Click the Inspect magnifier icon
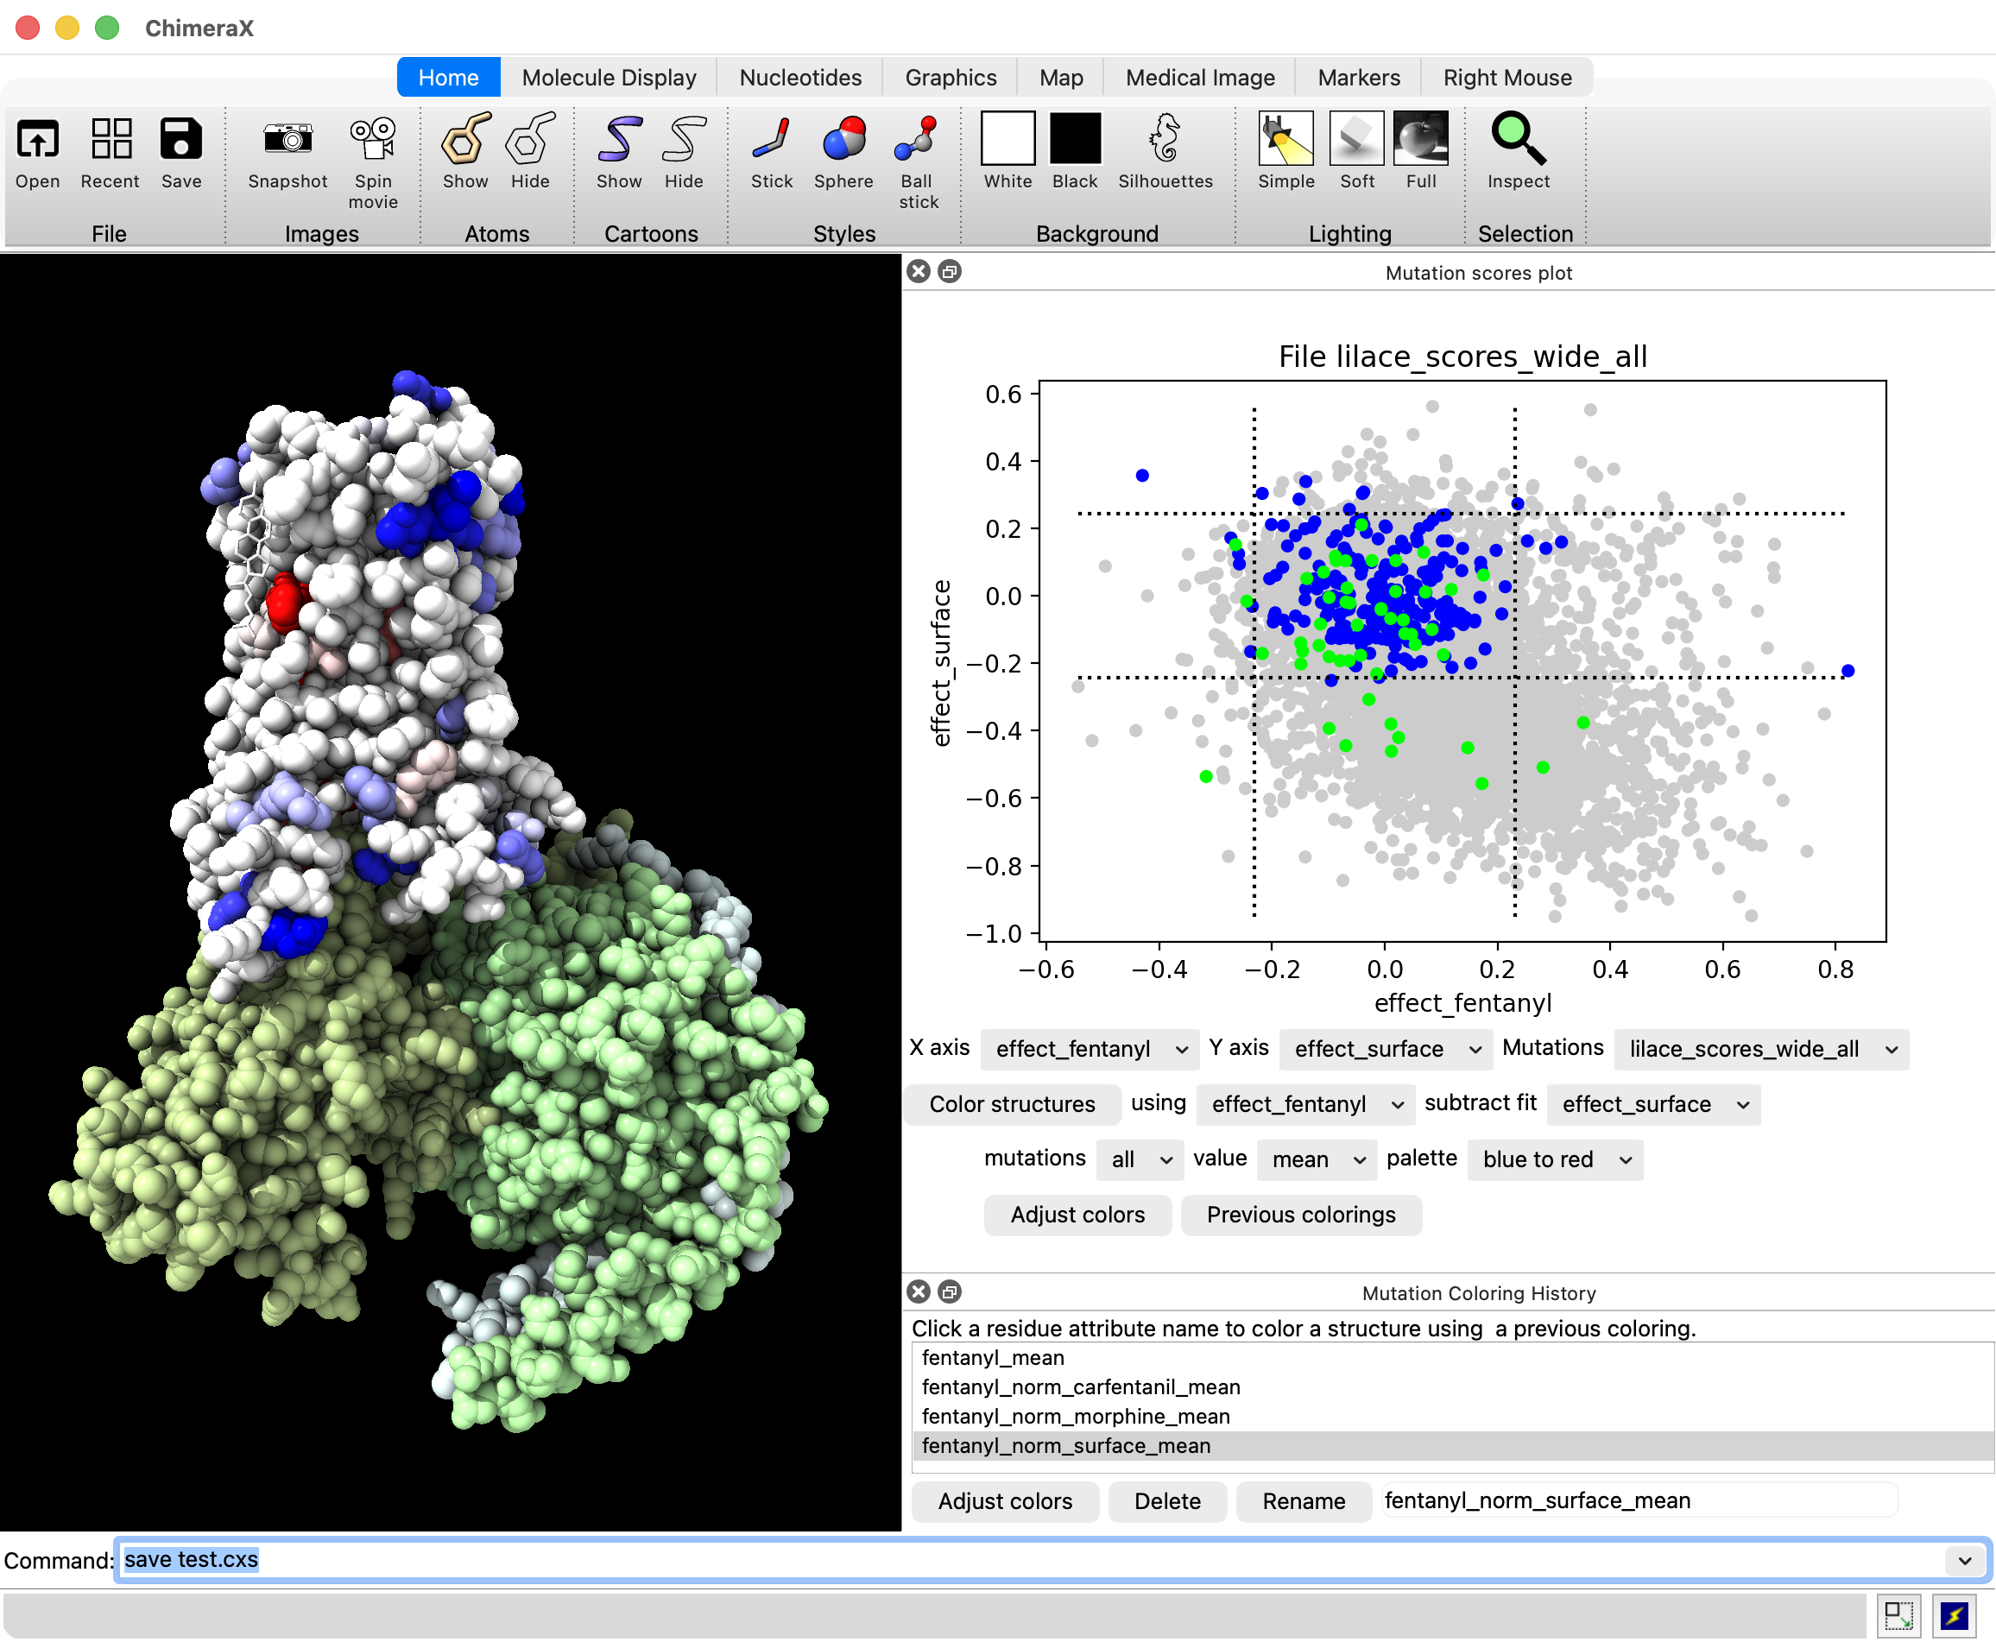 pos(1518,140)
